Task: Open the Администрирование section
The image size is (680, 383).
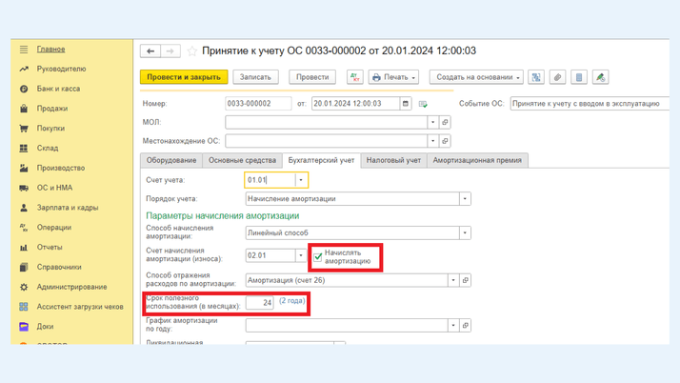Action: 71,287
